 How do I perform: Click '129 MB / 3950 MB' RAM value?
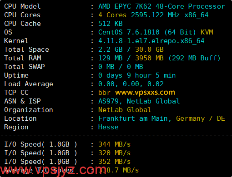point(131,58)
